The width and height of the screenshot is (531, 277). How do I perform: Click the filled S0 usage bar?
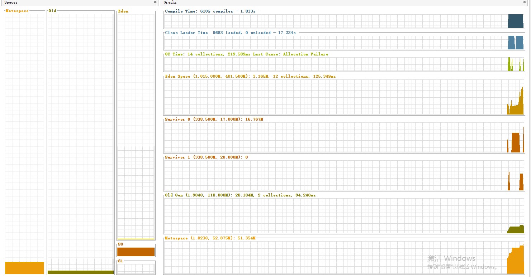pos(136,252)
